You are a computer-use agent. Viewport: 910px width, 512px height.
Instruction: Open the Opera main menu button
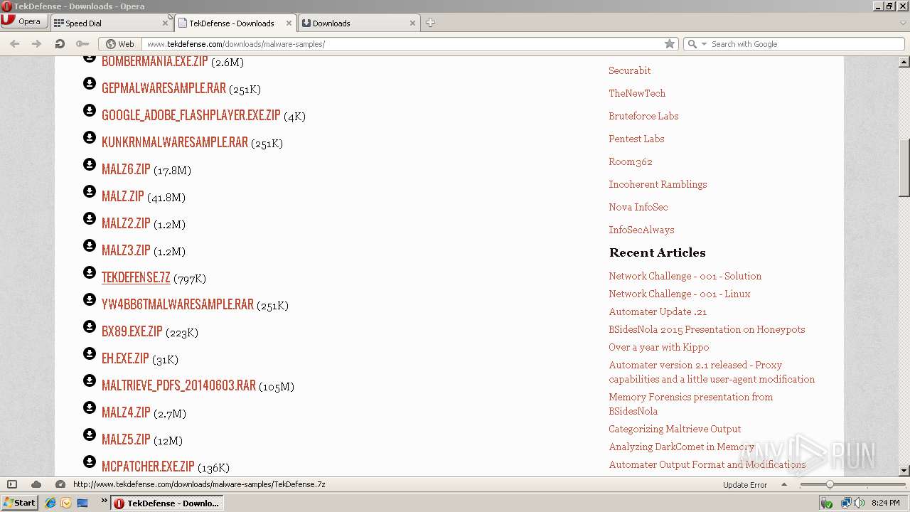[23, 21]
